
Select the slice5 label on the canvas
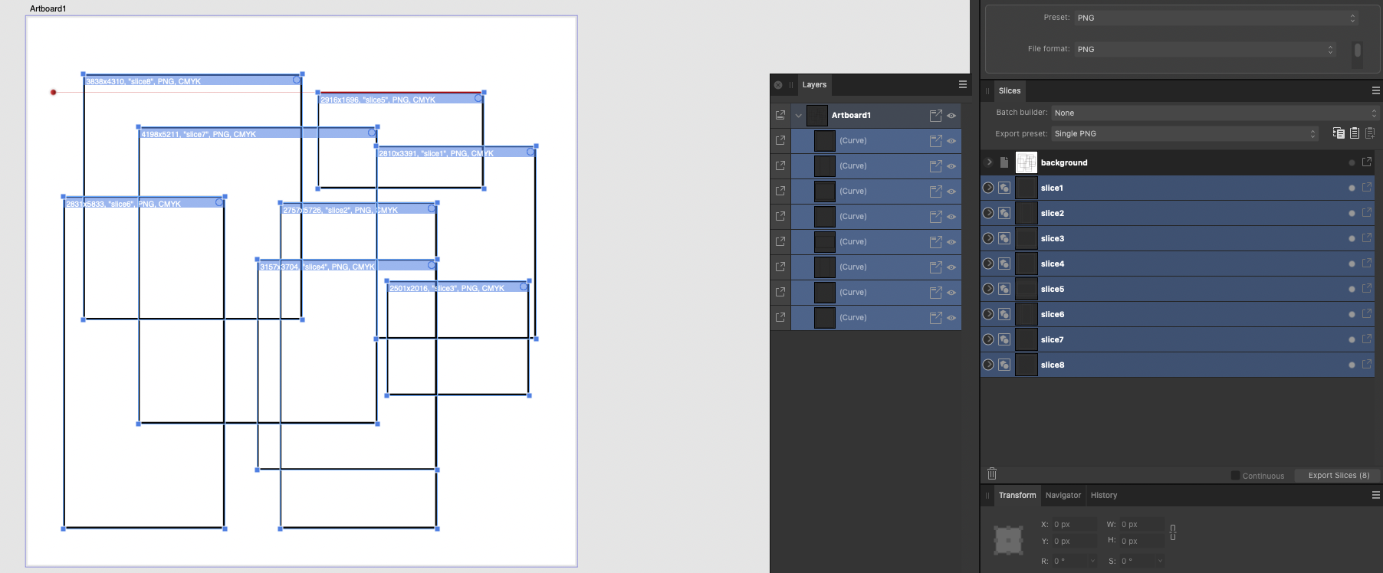click(x=378, y=100)
